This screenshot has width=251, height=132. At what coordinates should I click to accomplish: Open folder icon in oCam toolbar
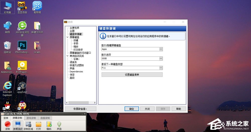(x=39, y=125)
